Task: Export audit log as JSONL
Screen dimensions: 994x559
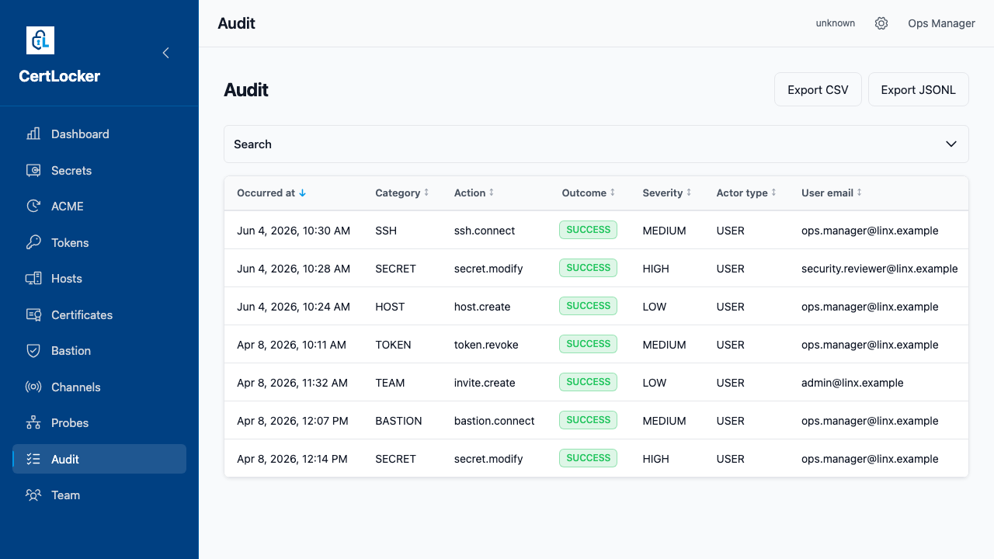Action: click(918, 90)
